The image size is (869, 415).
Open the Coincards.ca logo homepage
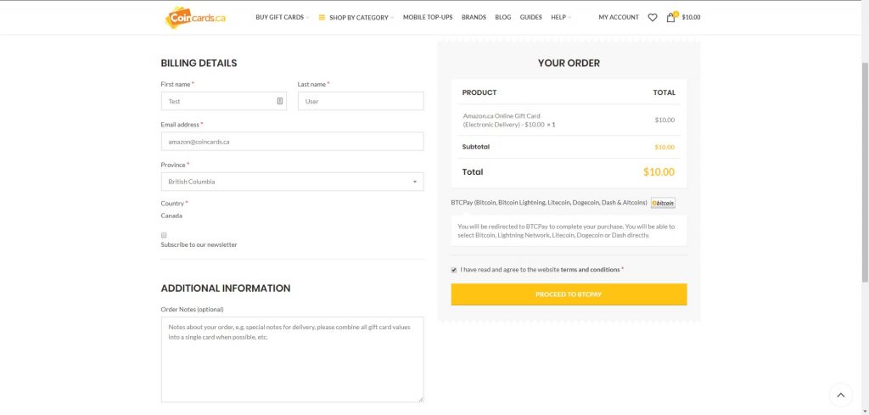click(195, 17)
